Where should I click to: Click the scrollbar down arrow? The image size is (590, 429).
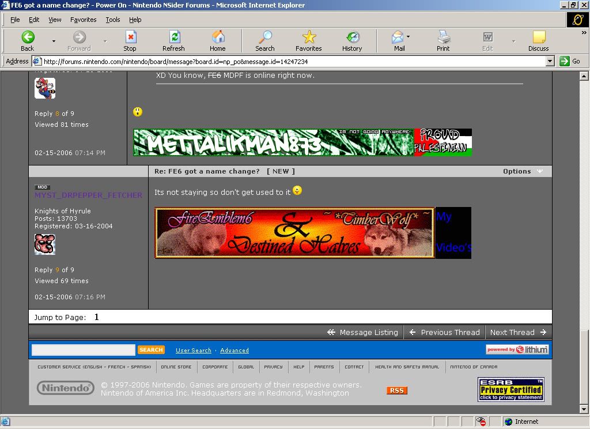click(x=584, y=409)
